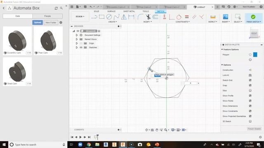
Task: Click the Insert image icon
Action: [x=226, y=17]
